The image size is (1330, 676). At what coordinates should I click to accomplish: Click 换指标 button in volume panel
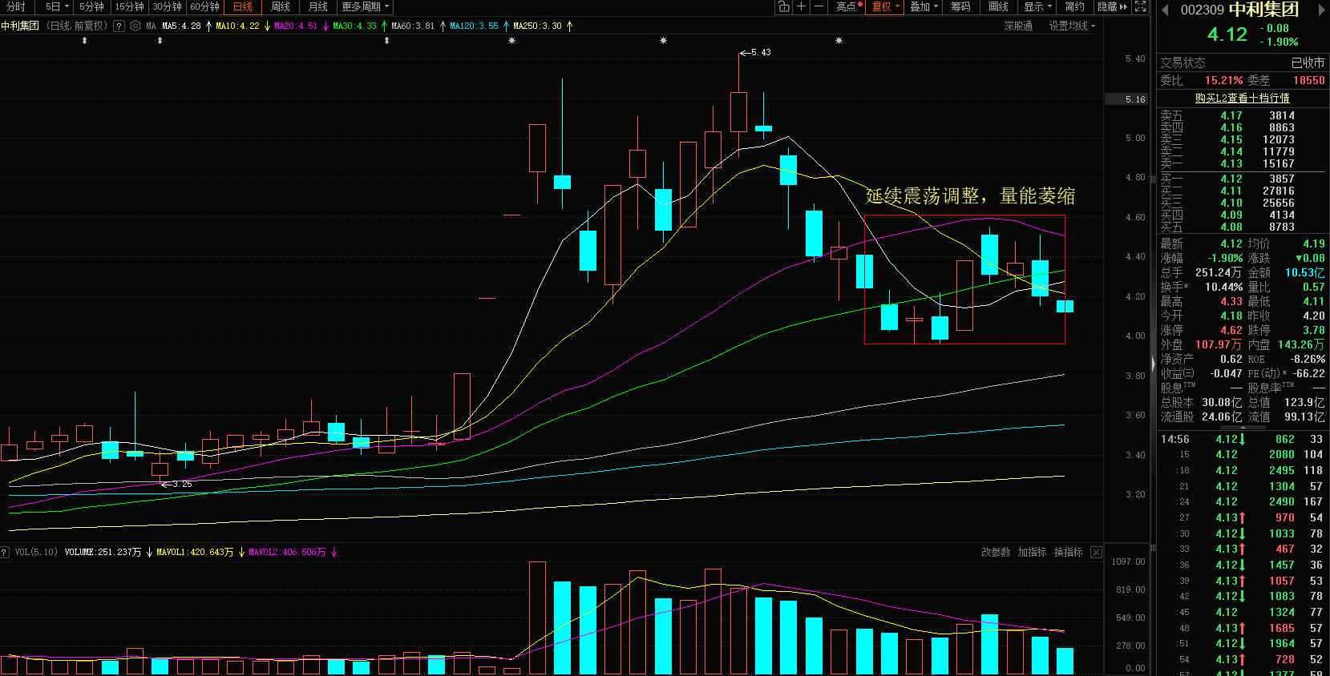[1068, 553]
